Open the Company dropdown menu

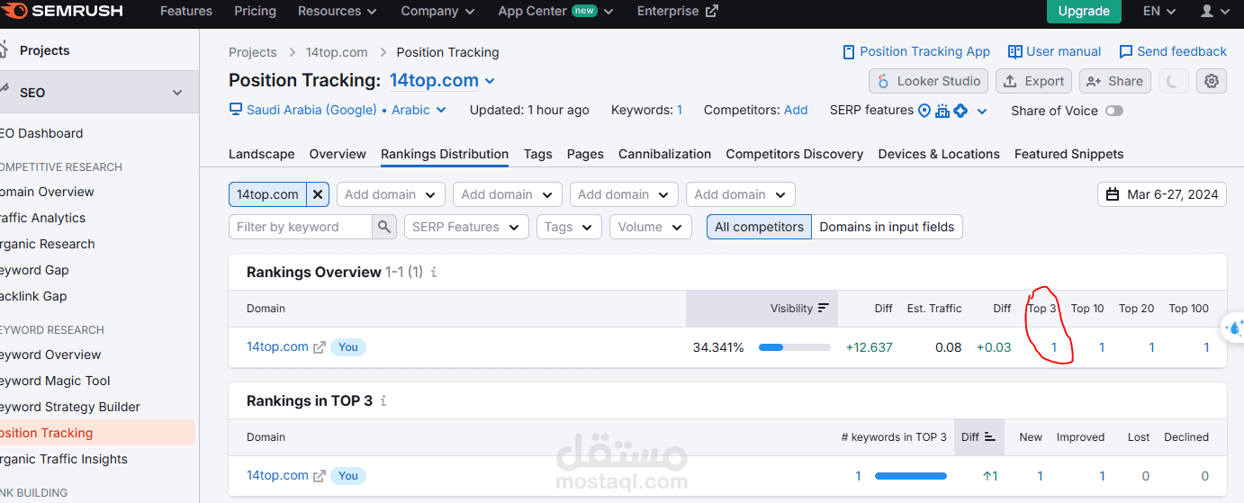tap(437, 12)
